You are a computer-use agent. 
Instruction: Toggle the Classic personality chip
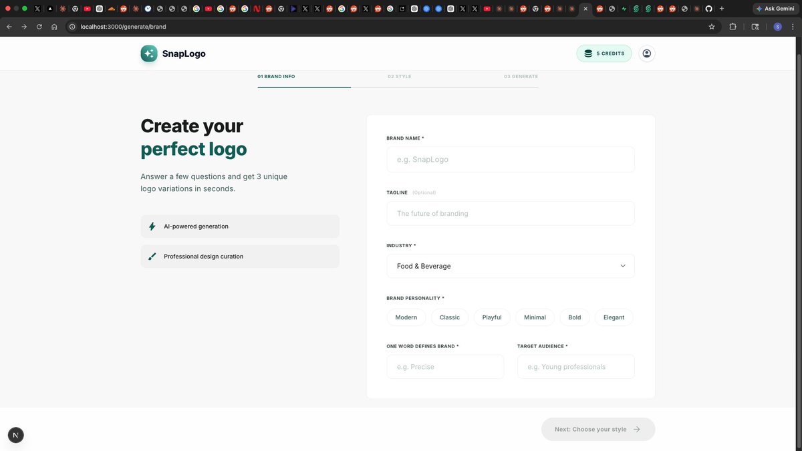[450, 317]
